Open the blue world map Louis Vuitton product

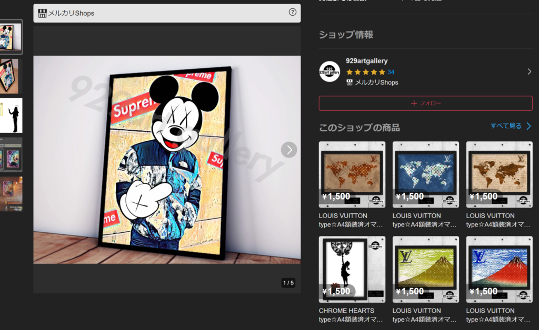click(425, 174)
